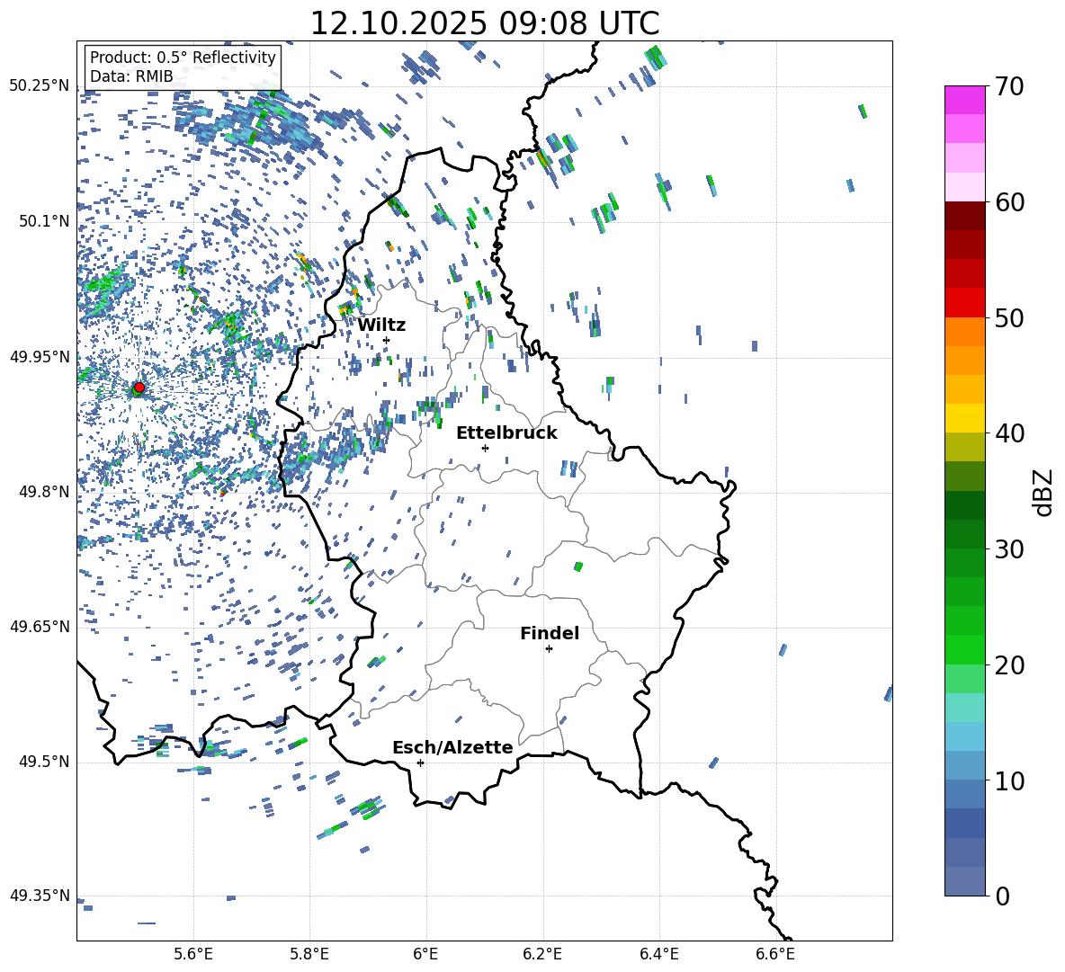The image size is (1065, 972).
Task: Click the 50.25°N latitude label
Action: pyautogui.click(x=40, y=86)
